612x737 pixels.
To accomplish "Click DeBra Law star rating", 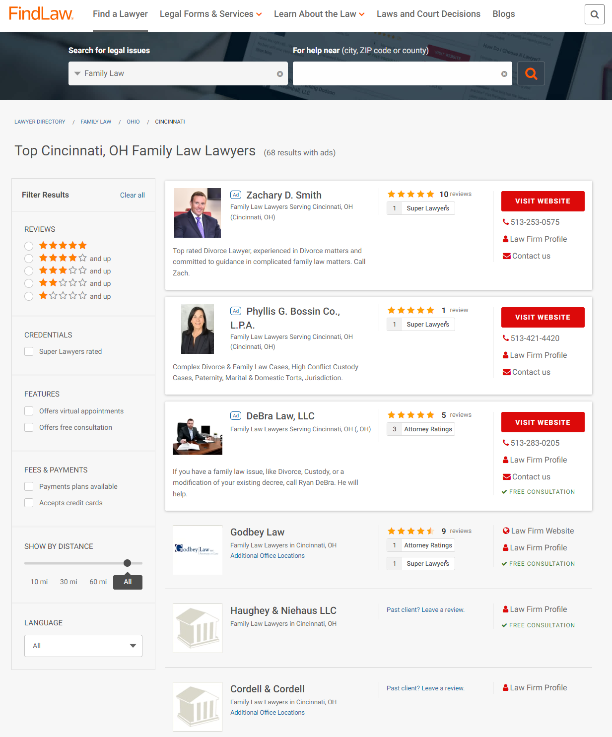I will [x=410, y=415].
